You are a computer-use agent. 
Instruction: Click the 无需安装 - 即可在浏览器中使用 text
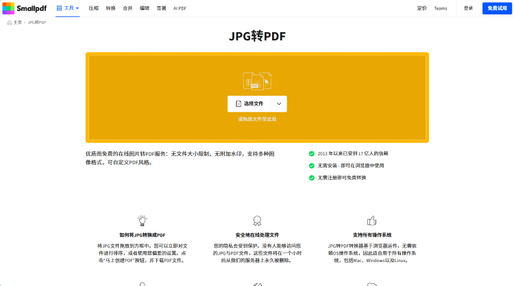pyautogui.click(x=351, y=166)
